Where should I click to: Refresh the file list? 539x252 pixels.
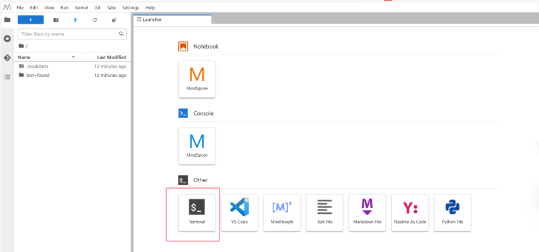[x=95, y=20]
